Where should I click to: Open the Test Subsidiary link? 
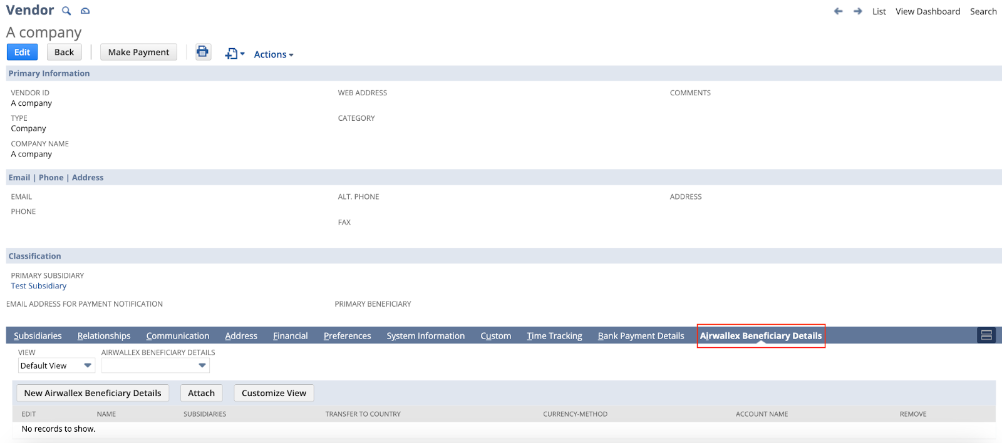(x=38, y=286)
